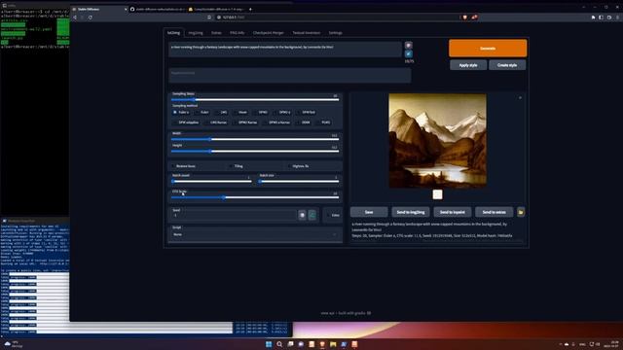Open taskbar Search magnifier
Viewport: 623px width, 350px height.
[x=279, y=344]
